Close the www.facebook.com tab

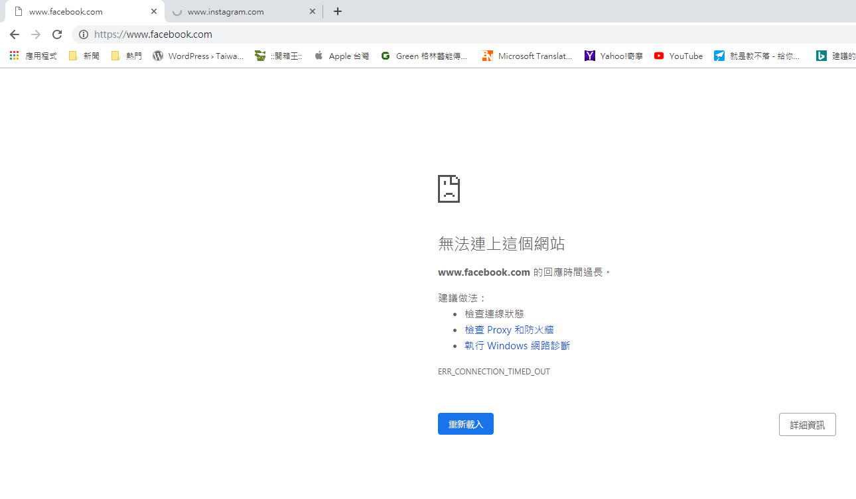[154, 11]
